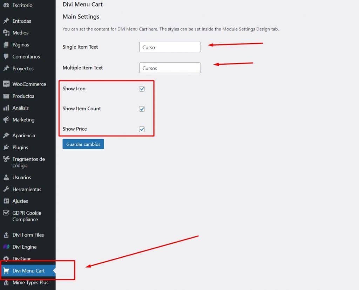Click the Mime Types Plus icon

pos(6,282)
